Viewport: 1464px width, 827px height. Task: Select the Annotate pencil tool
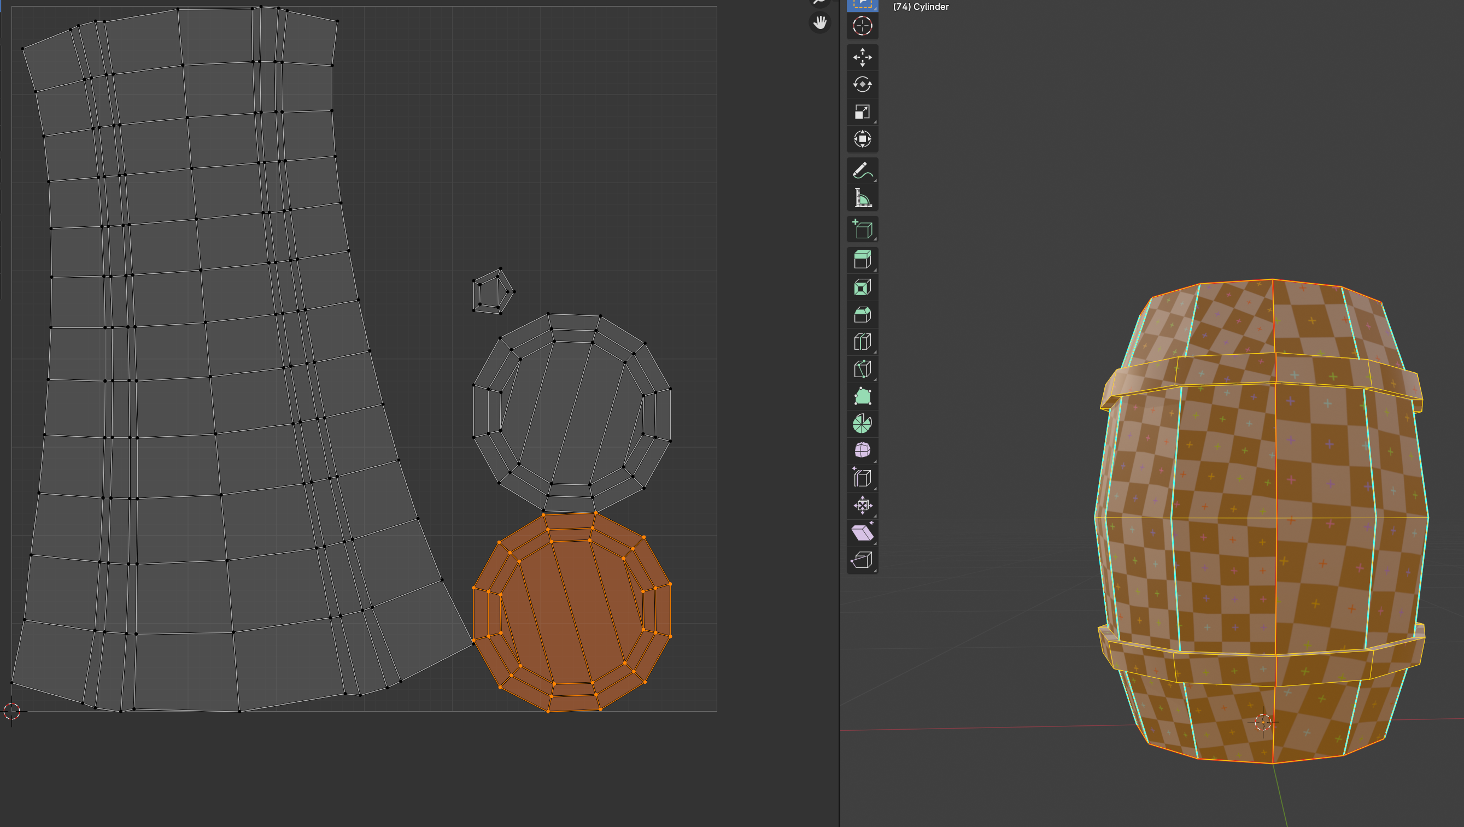tap(862, 171)
